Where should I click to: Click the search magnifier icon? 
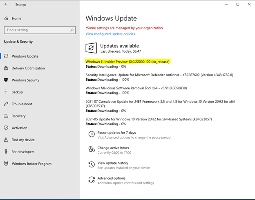(72, 30)
